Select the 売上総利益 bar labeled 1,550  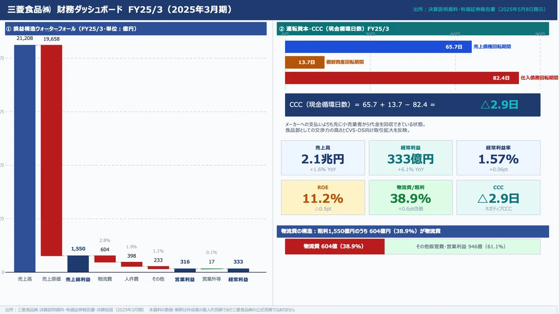click(78, 264)
